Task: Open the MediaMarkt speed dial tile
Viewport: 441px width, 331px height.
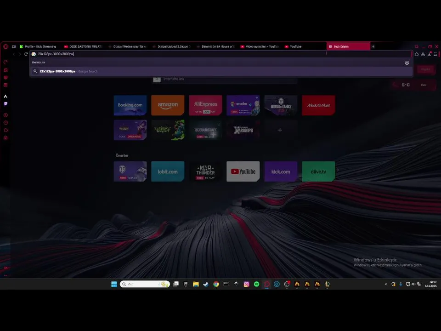Action: [x=318, y=105]
